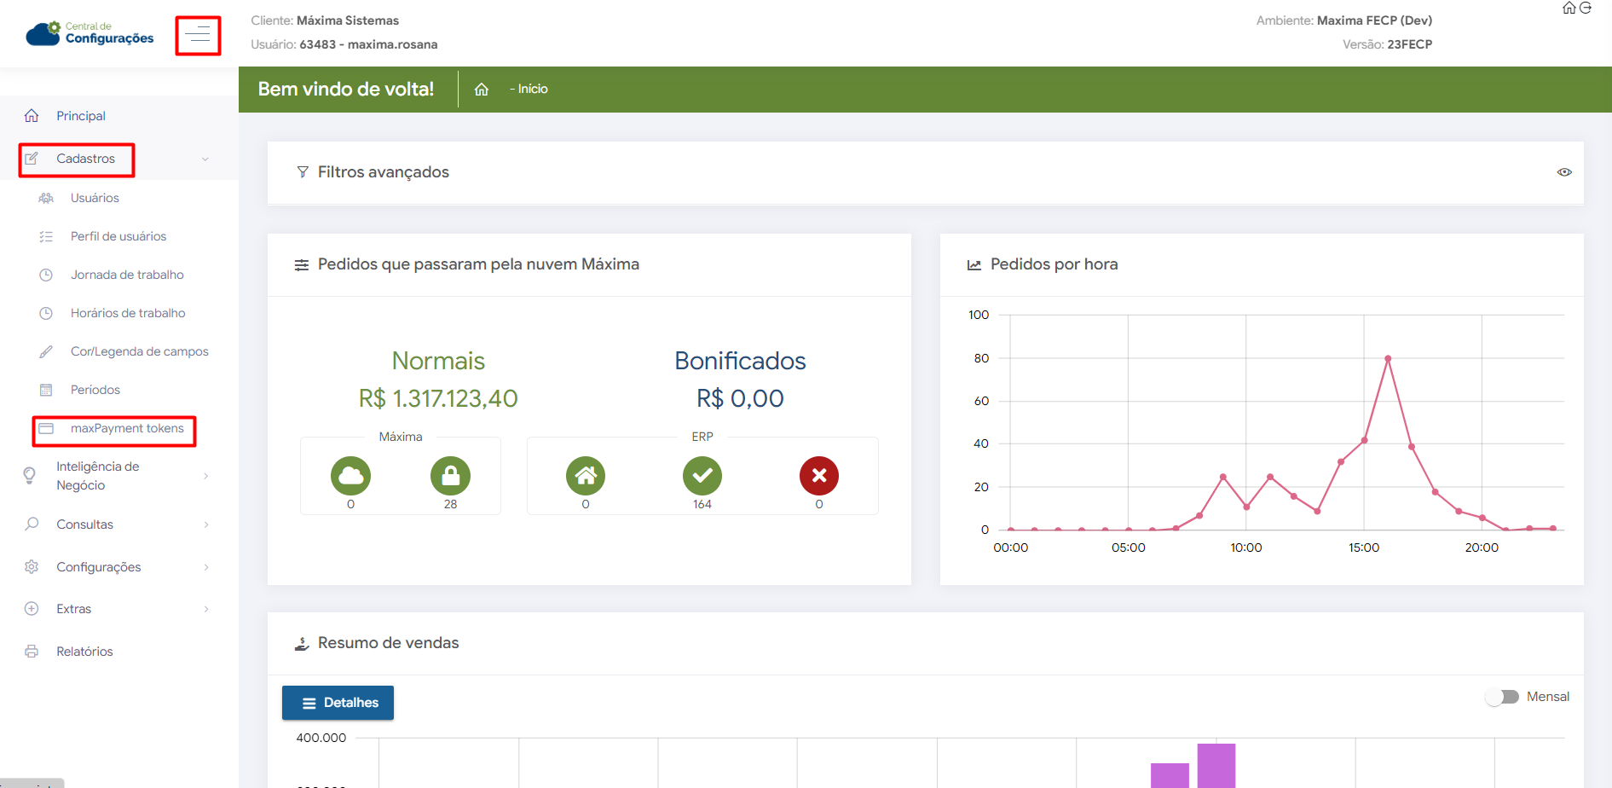The image size is (1612, 788).
Task: Click the green cloud status icon
Action: tap(350, 476)
